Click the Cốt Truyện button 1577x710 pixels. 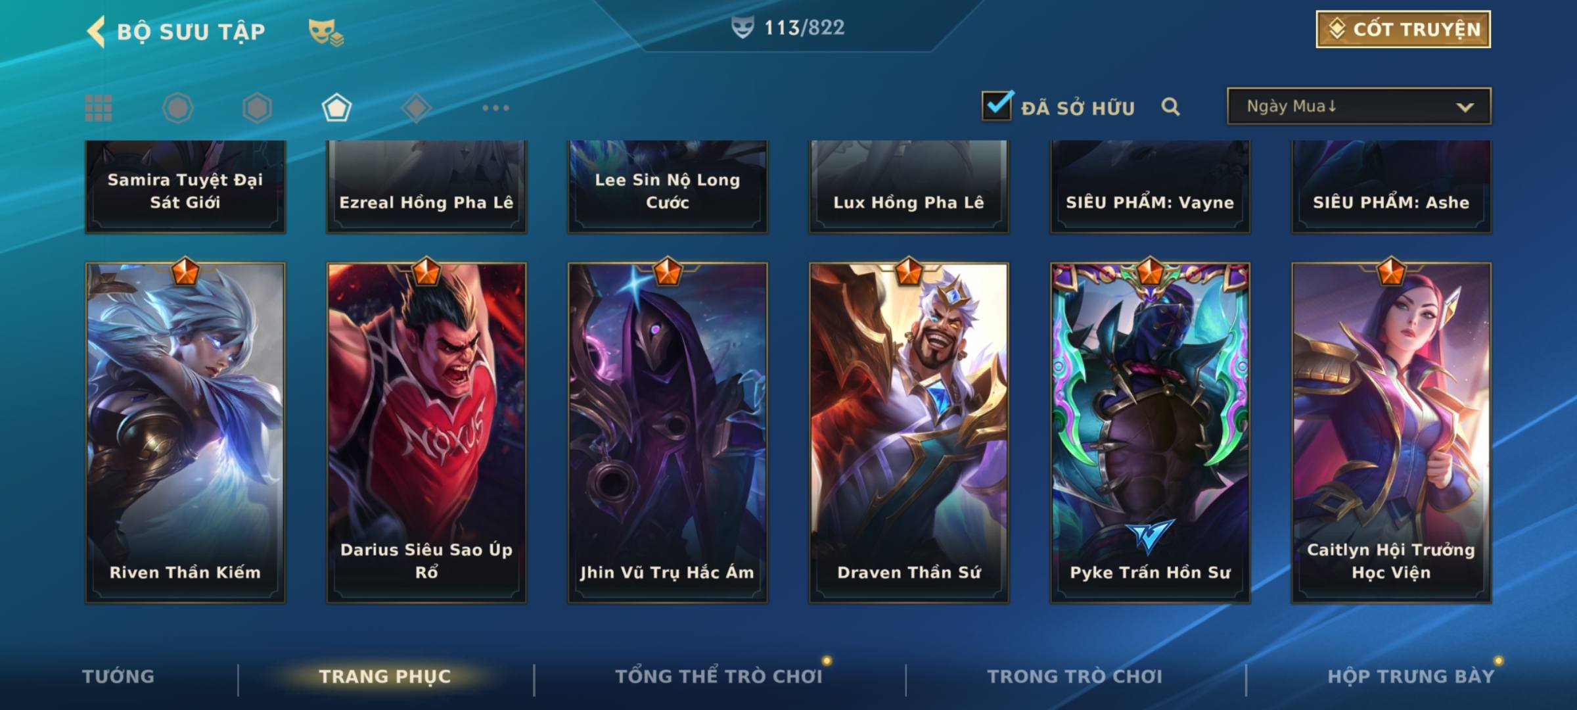click(1403, 29)
